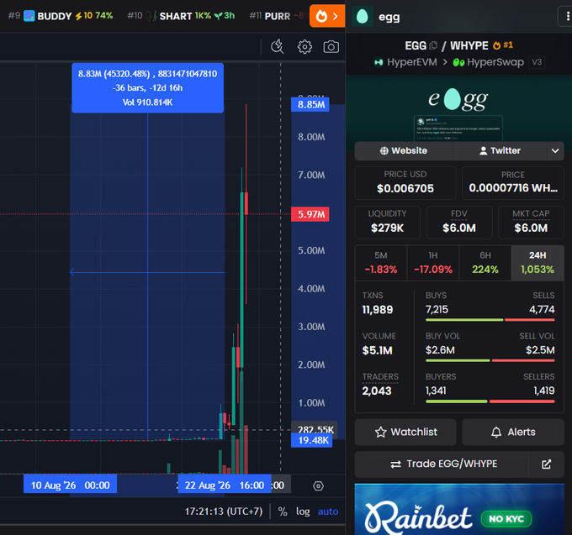
Task: Click the SELLERS 1,419 value
Action: tap(544, 391)
